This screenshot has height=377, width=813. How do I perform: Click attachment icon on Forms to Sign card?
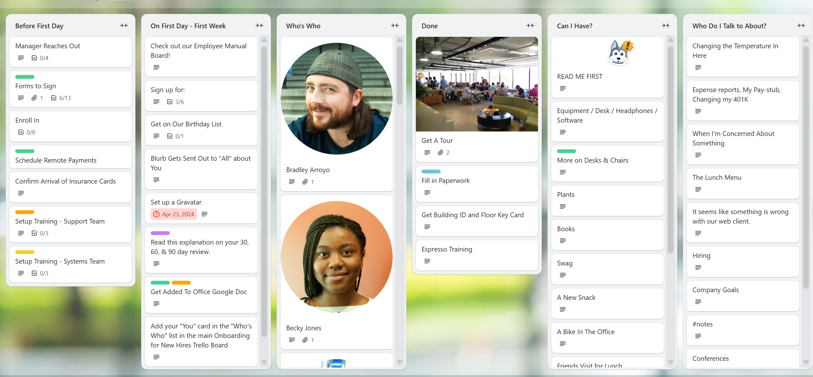tap(34, 98)
